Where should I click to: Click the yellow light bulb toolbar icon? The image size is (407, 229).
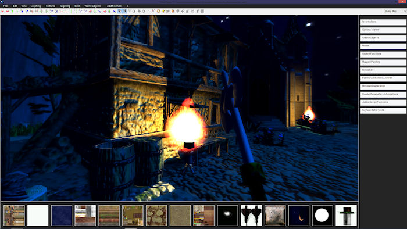pyautogui.click(x=163, y=11)
